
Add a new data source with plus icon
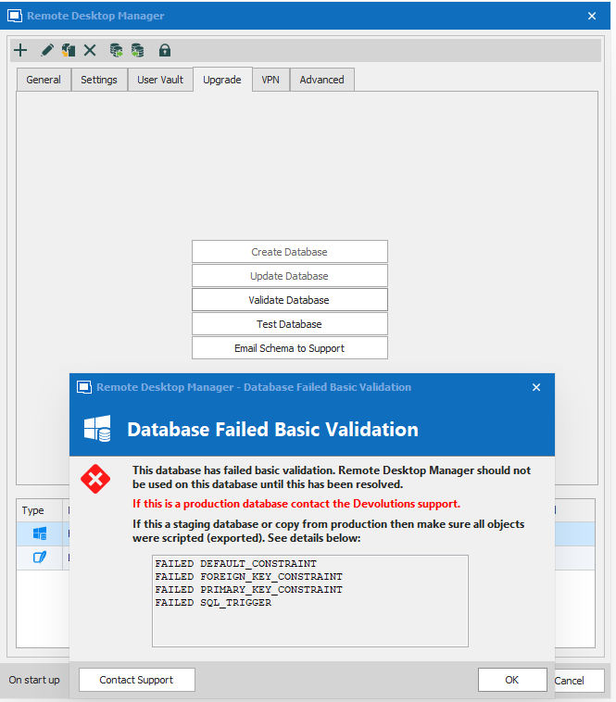(x=20, y=50)
